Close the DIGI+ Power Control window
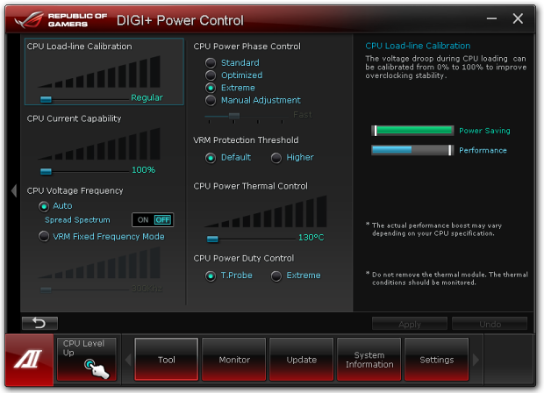Image resolution: width=544 pixels, height=393 pixels. 518,18
